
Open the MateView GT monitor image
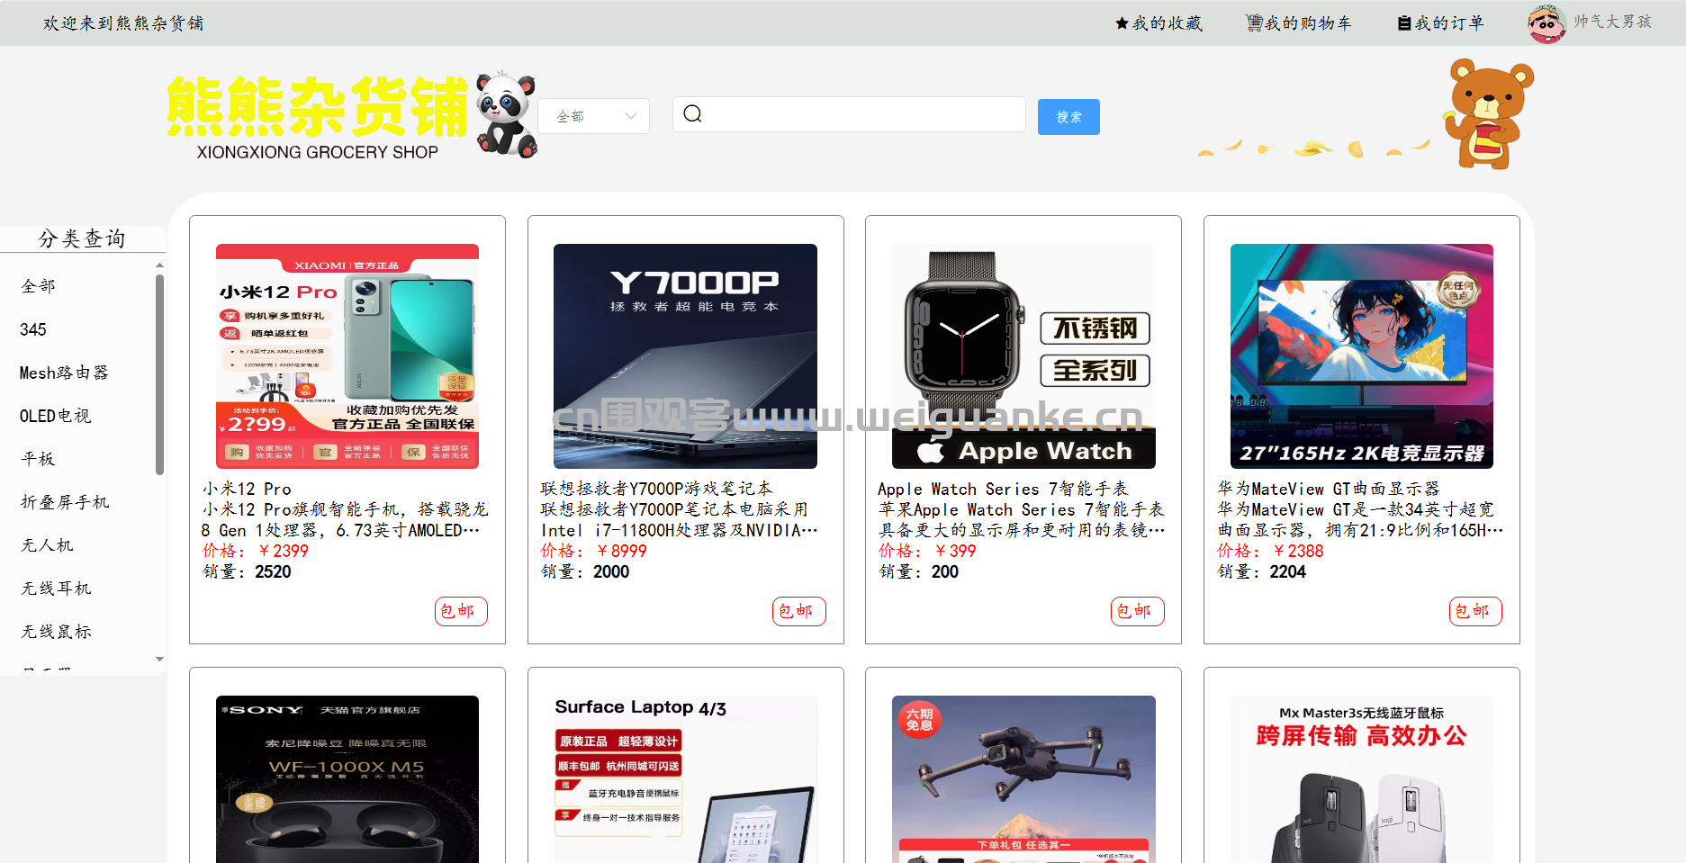click(x=1362, y=356)
